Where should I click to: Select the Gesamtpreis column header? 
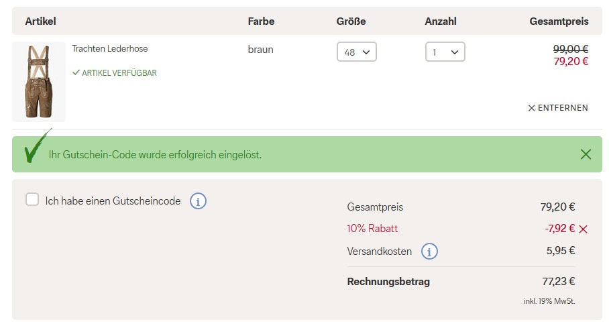559,21
